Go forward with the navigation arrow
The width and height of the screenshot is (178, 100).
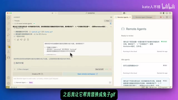pyautogui.click(x=56, y=13)
